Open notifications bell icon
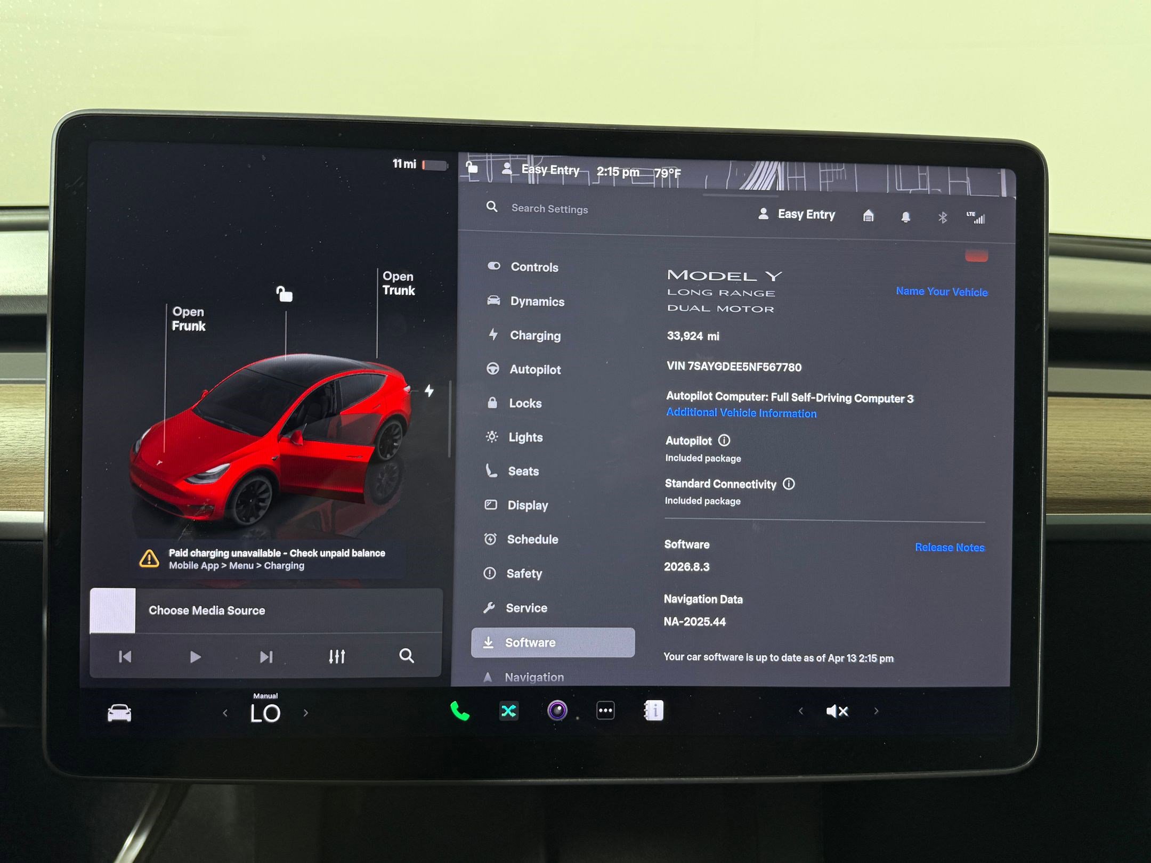Screen dimensions: 1151x863 click(x=905, y=217)
